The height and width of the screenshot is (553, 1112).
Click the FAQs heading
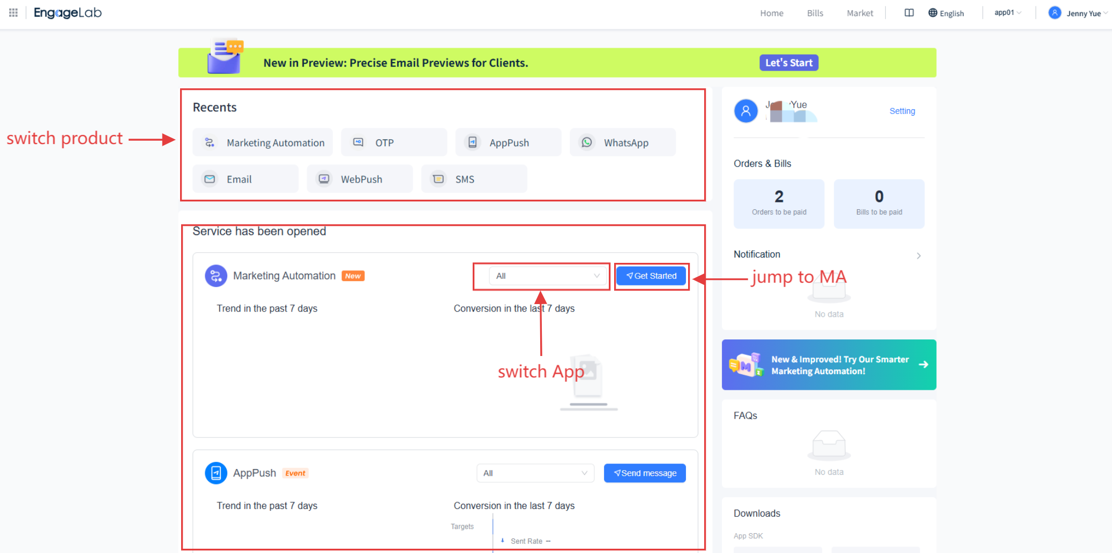point(745,416)
